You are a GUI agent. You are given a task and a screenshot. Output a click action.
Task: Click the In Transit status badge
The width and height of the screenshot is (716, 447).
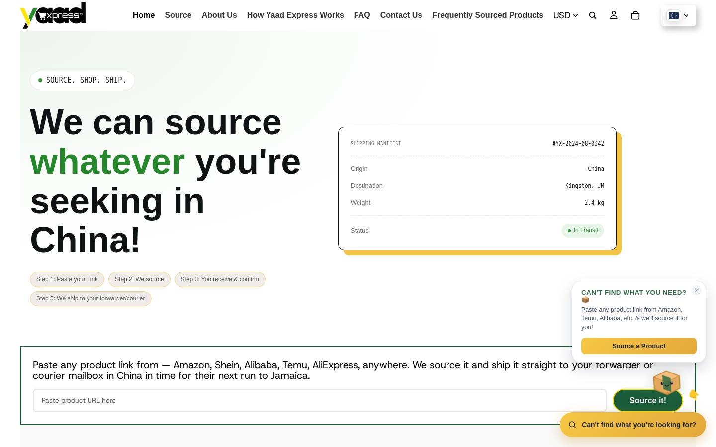(x=583, y=230)
